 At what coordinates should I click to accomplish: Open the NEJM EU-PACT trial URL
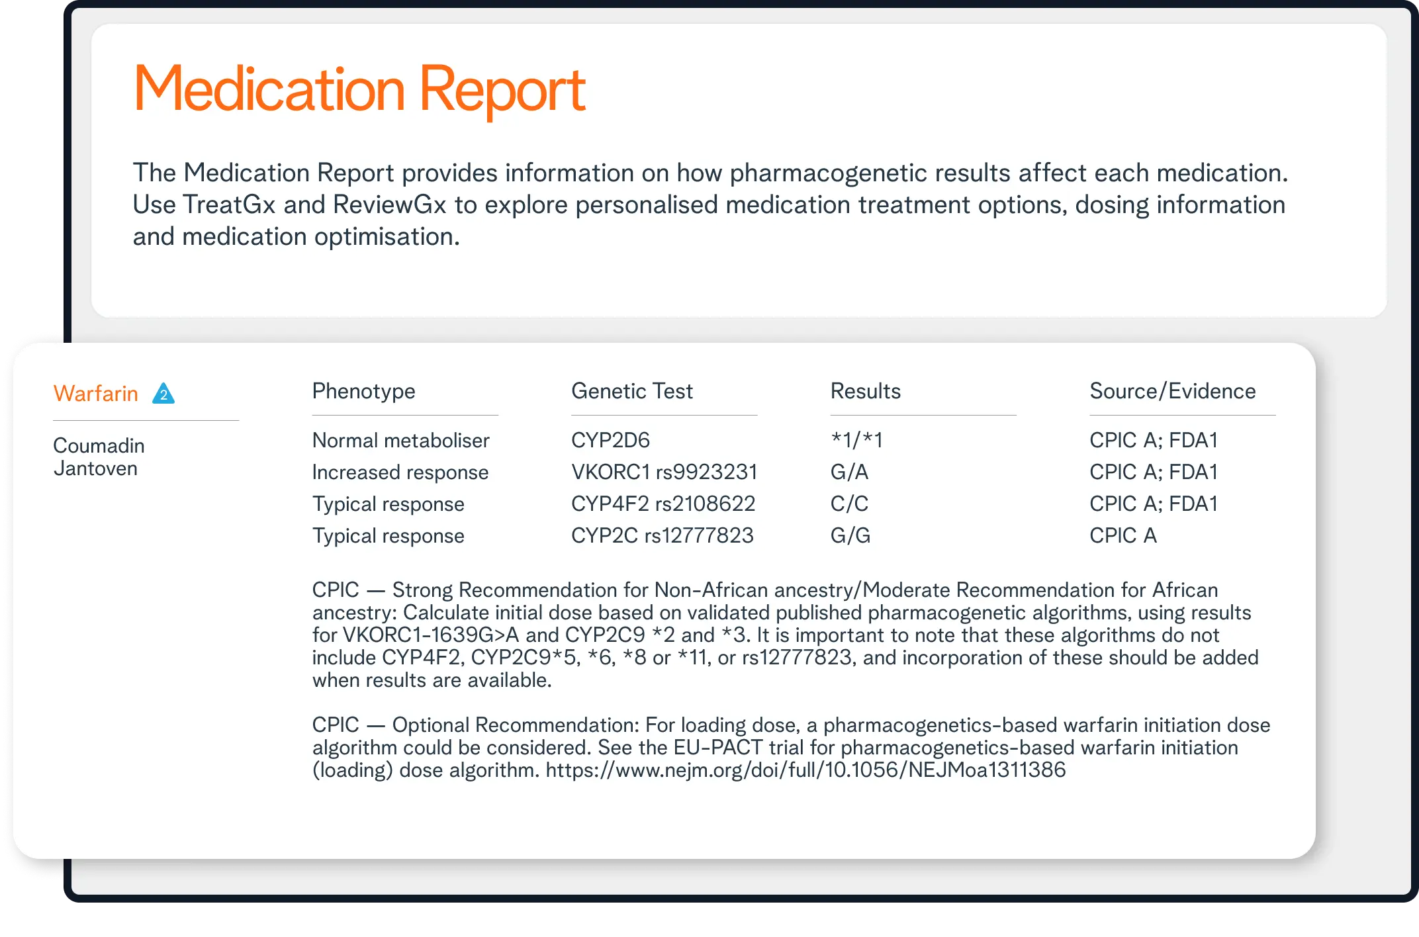pyautogui.click(x=805, y=770)
